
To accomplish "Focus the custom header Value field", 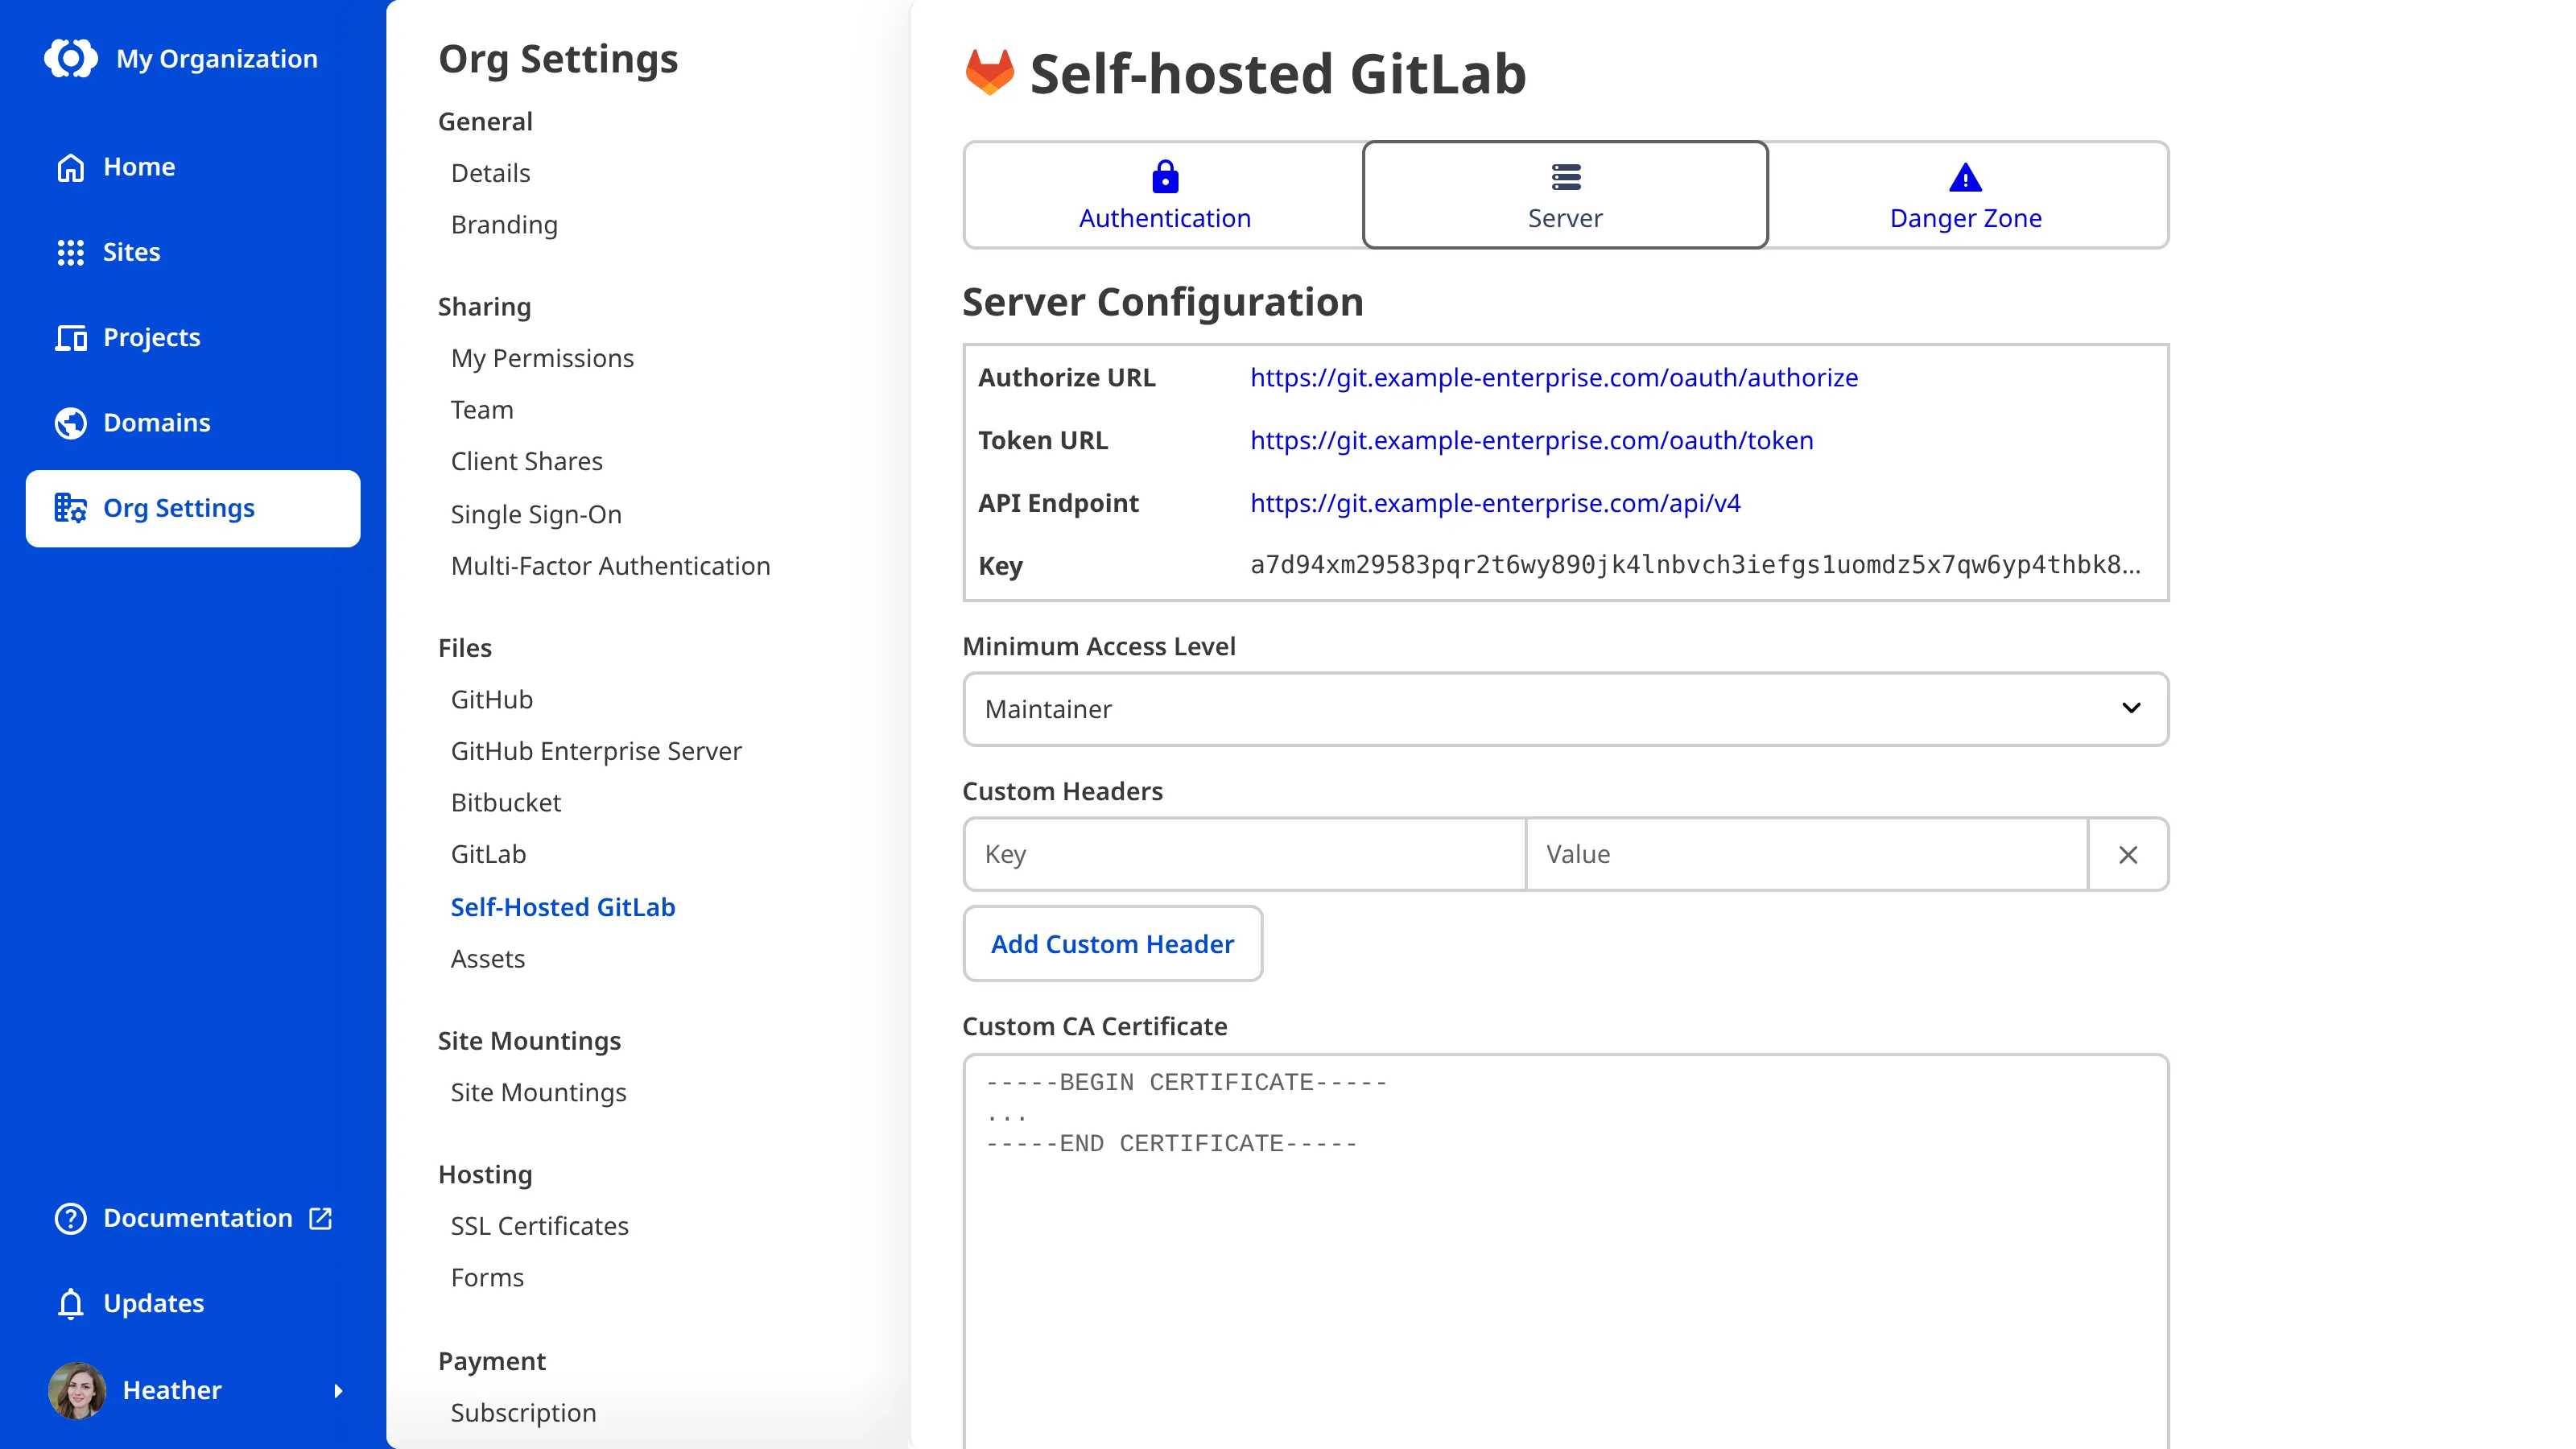I will point(1806,854).
